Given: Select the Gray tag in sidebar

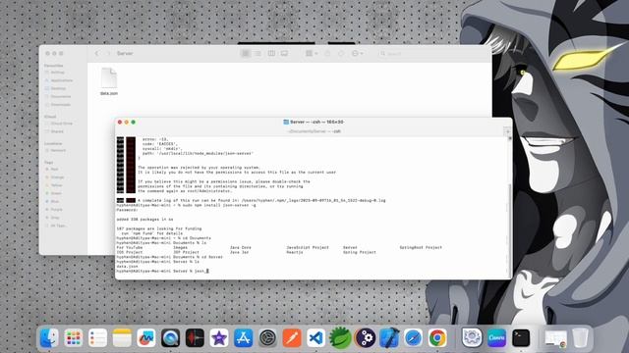Looking at the screenshot, I should [x=52, y=218].
